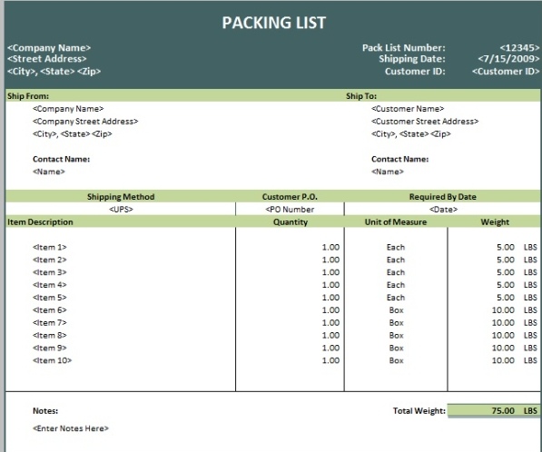Select the <Item 10> description cell
542x452 pixels.
pyautogui.click(x=52, y=360)
